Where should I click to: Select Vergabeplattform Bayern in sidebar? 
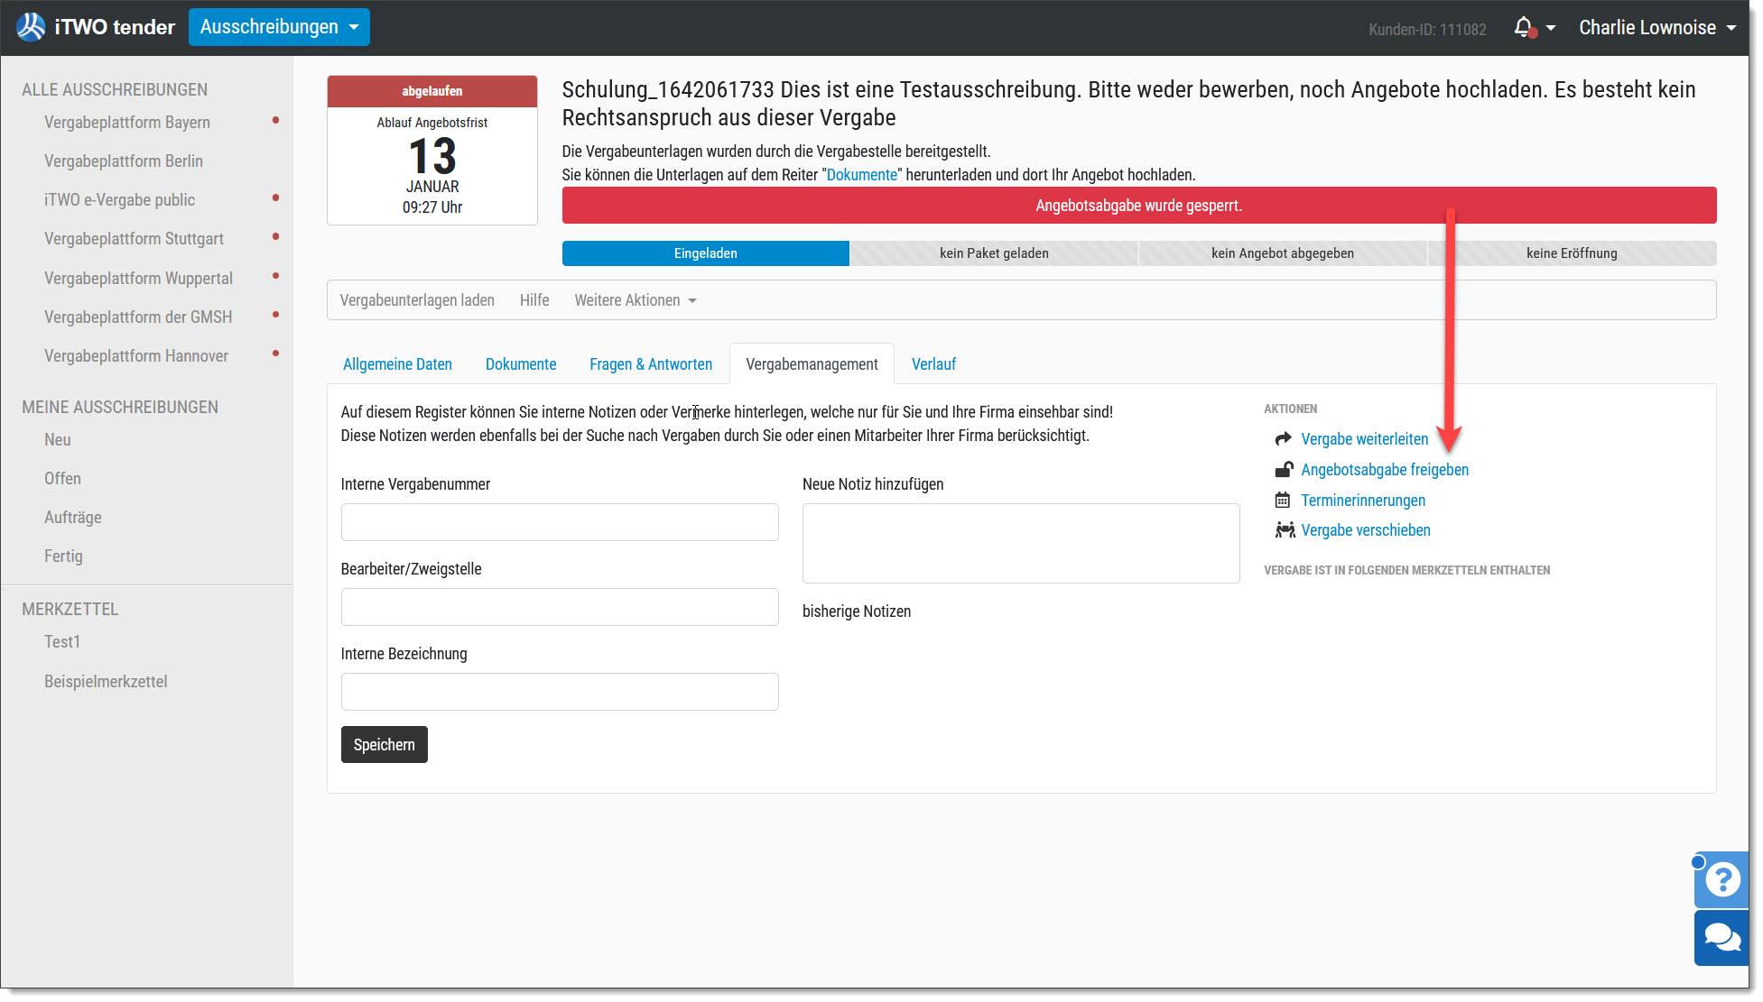(127, 123)
